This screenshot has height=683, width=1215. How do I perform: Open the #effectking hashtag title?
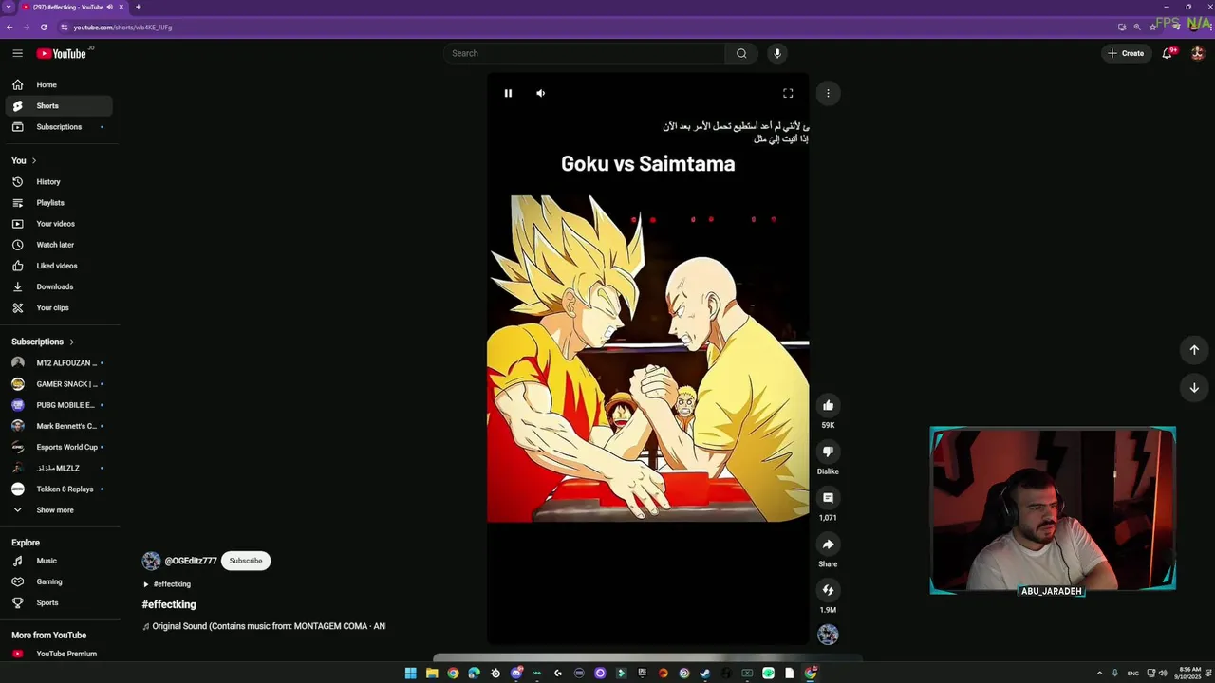pyautogui.click(x=169, y=604)
